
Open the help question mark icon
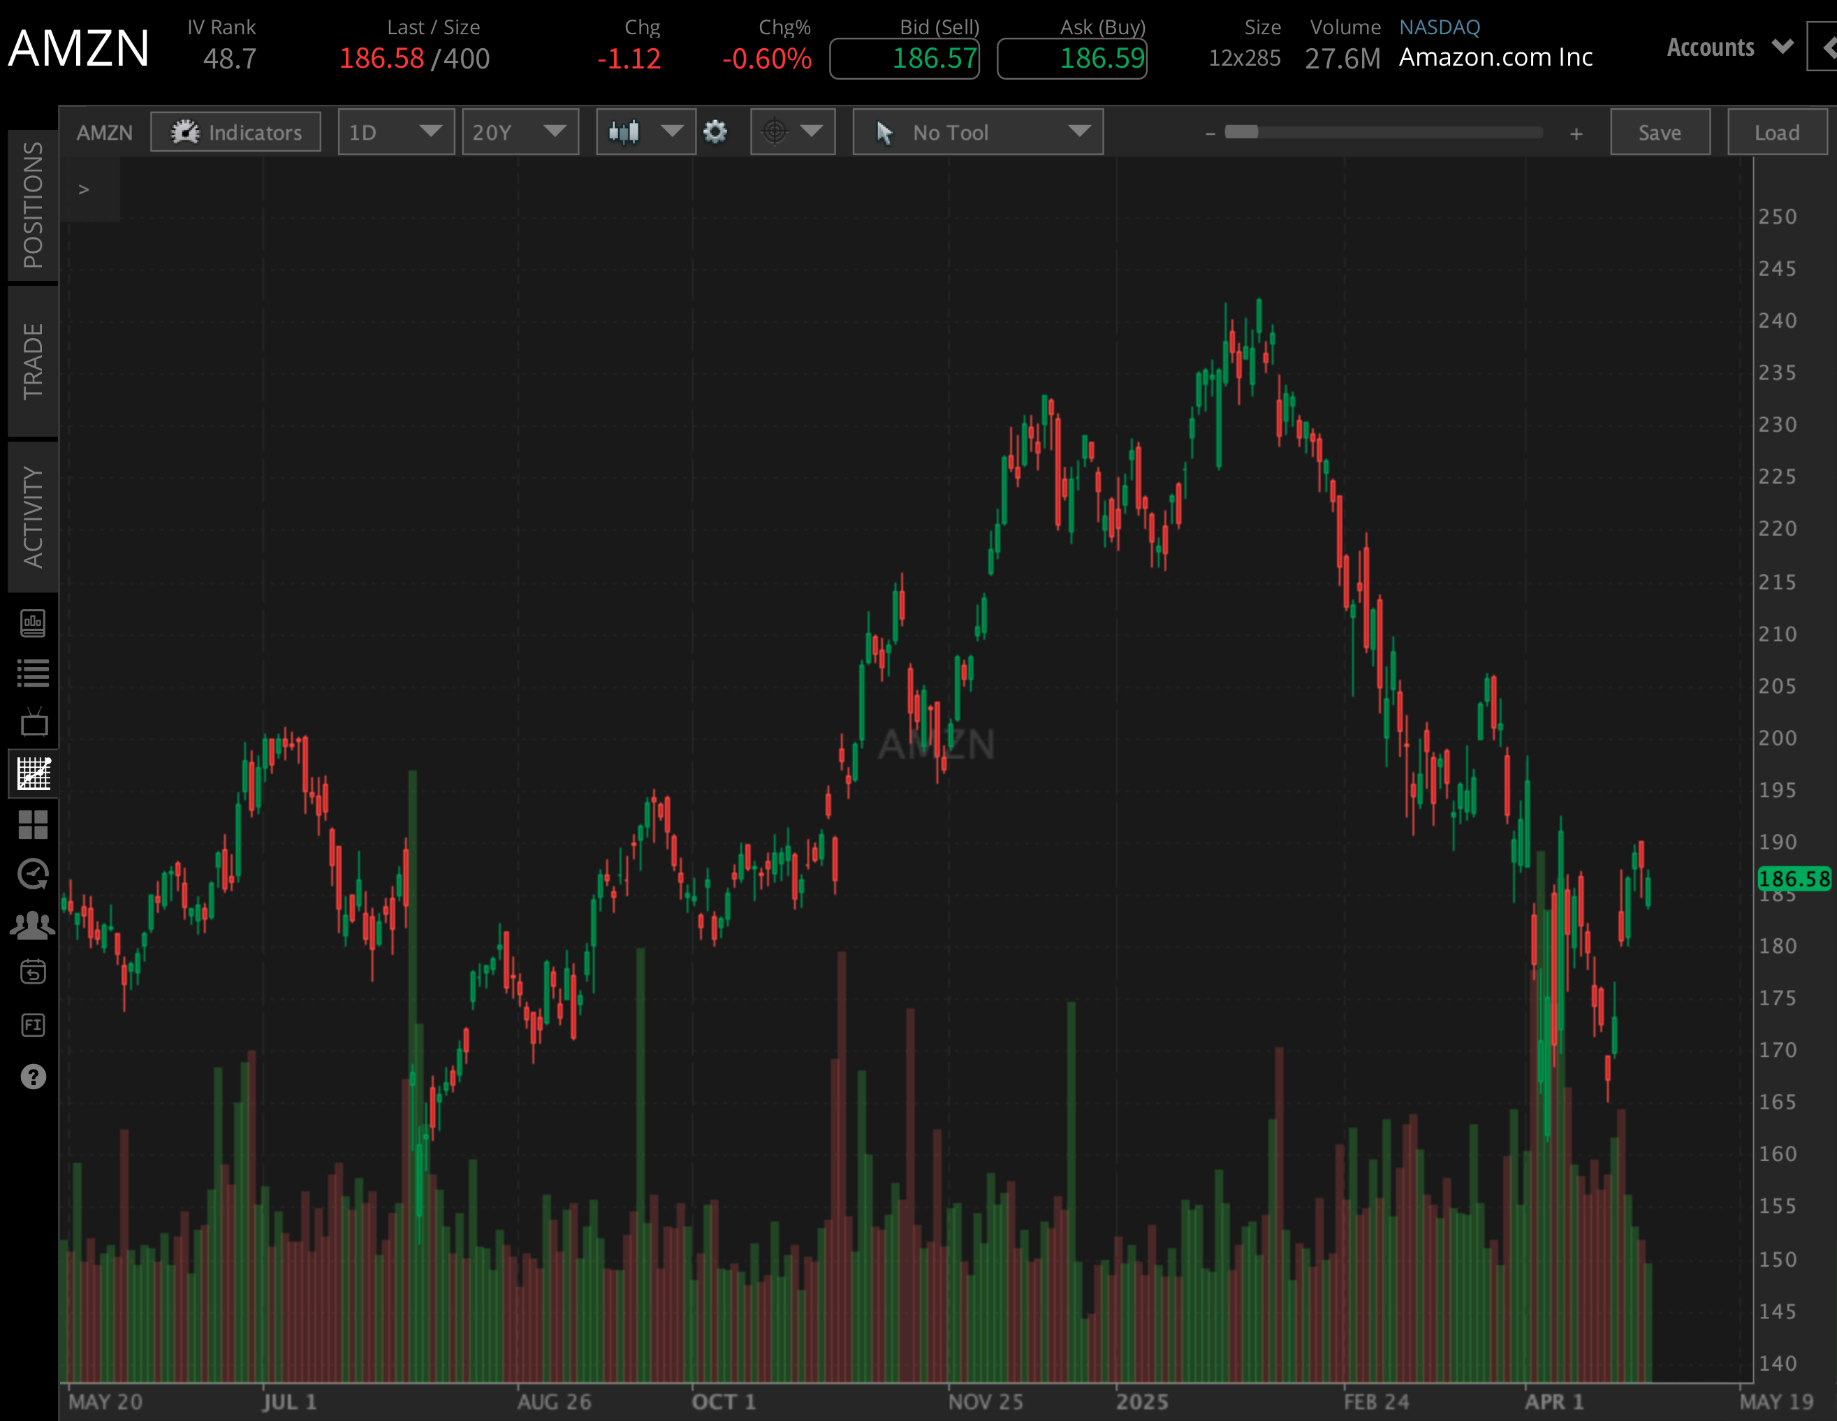pos(34,1077)
